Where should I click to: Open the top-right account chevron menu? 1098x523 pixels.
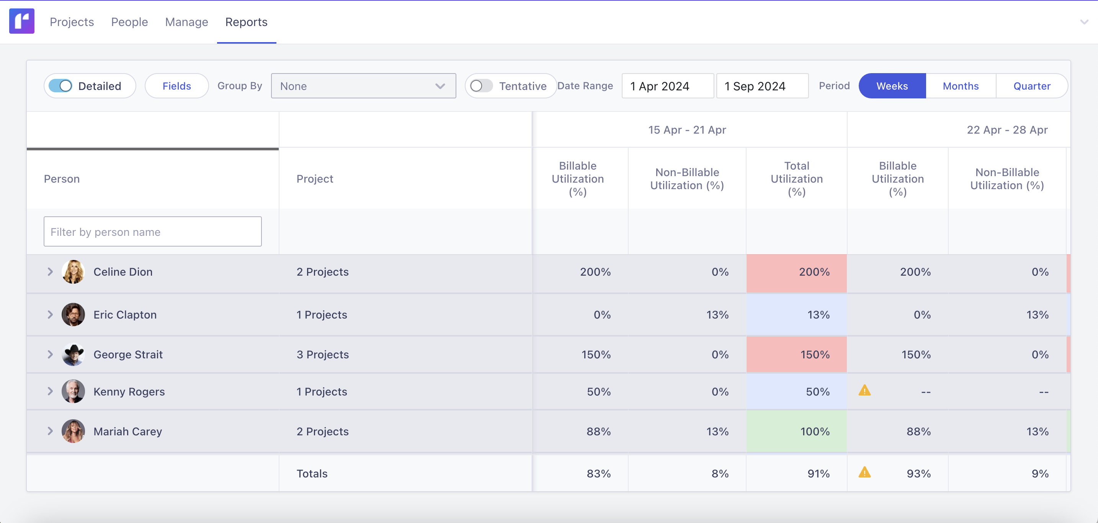[x=1084, y=22]
